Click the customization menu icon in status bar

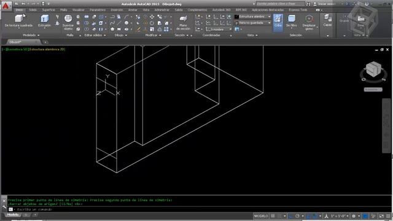click(389, 216)
